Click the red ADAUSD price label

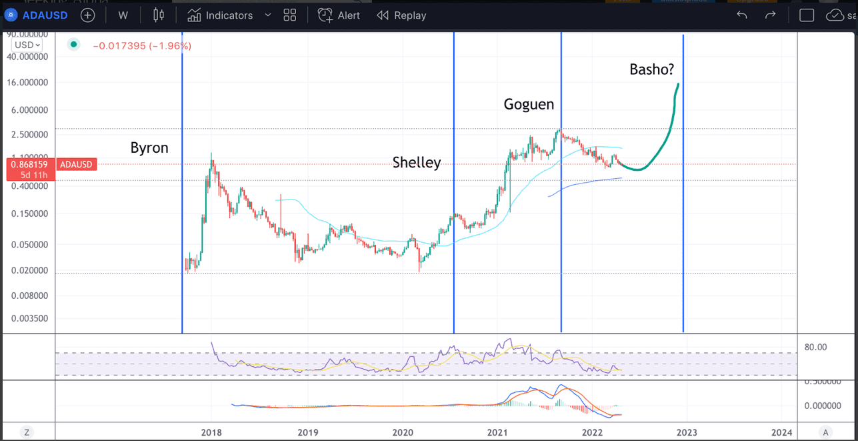[x=77, y=163]
